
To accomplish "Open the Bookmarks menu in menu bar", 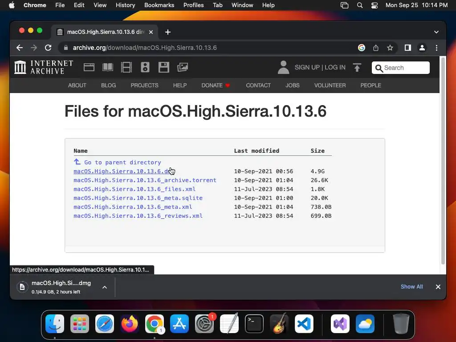I will [x=159, y=5].
